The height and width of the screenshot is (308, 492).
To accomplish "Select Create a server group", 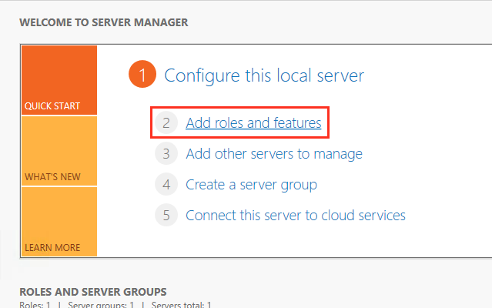I will [251, 185].
